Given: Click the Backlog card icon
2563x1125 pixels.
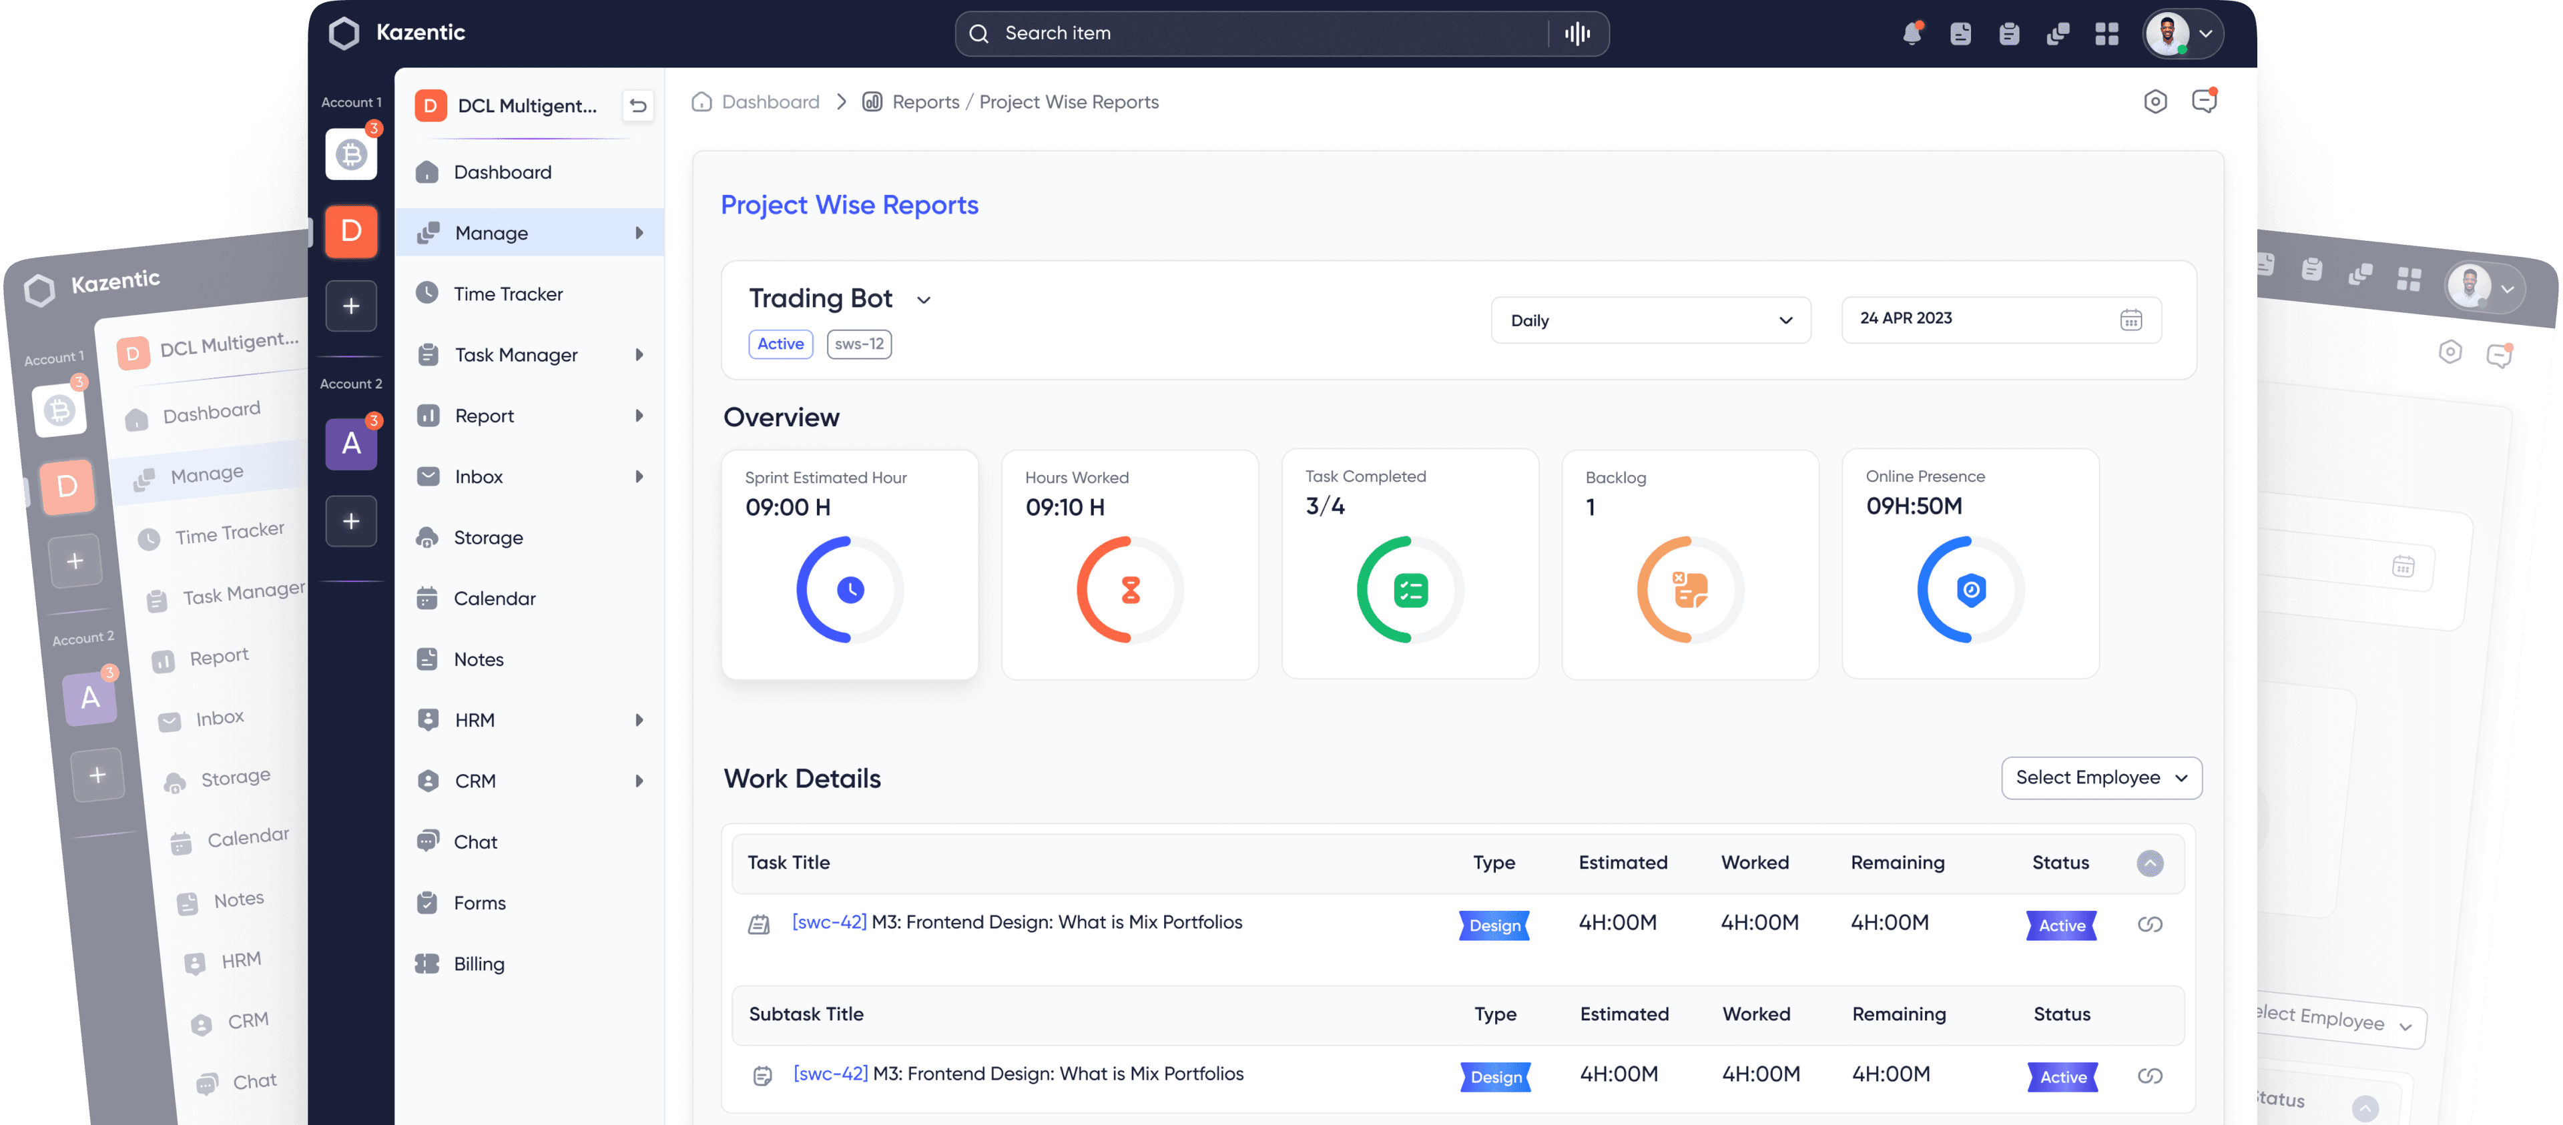Looking at the screenshot, I should pyautogui.click(x=1691, y=590).
